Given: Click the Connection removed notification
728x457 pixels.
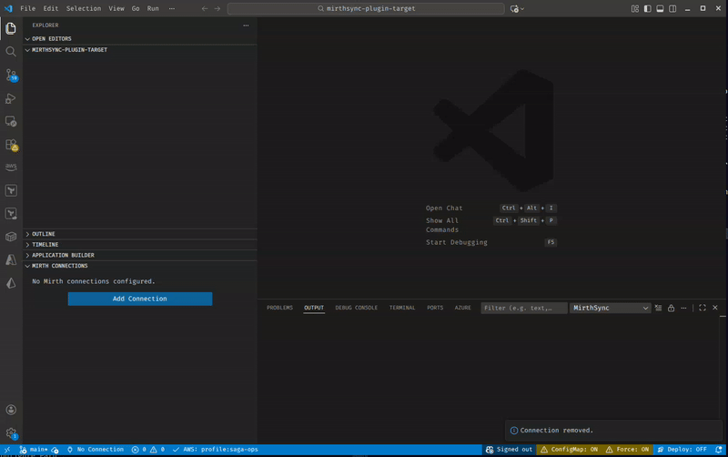Looking at the screenshot, I should tap(613, 431).
